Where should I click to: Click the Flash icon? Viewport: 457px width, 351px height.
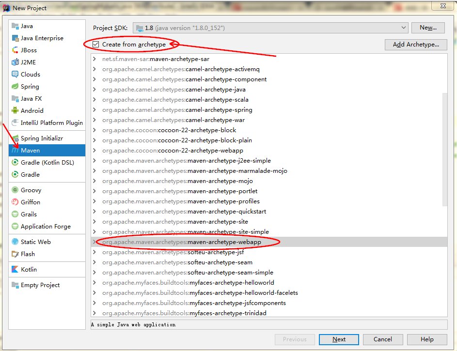tap(15, 254)
